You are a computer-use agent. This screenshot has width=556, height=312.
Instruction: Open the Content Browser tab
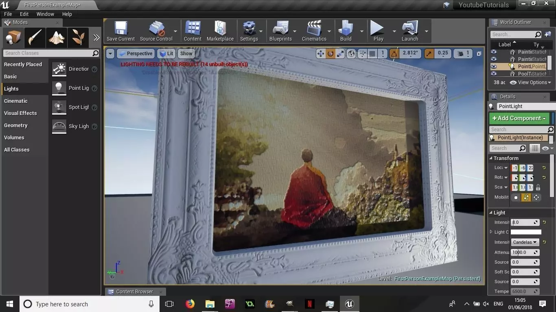(x=134, y=292)
